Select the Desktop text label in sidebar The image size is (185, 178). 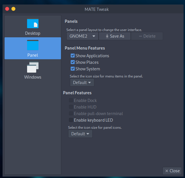click(33, 33)
